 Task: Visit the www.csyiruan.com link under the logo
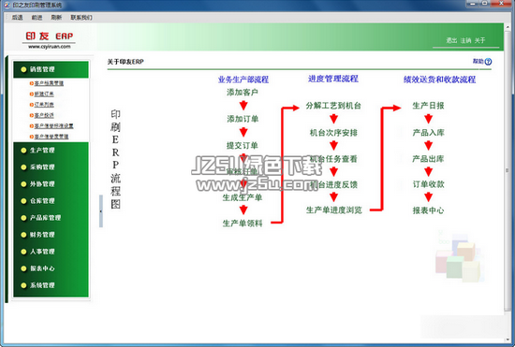(50, 47)
